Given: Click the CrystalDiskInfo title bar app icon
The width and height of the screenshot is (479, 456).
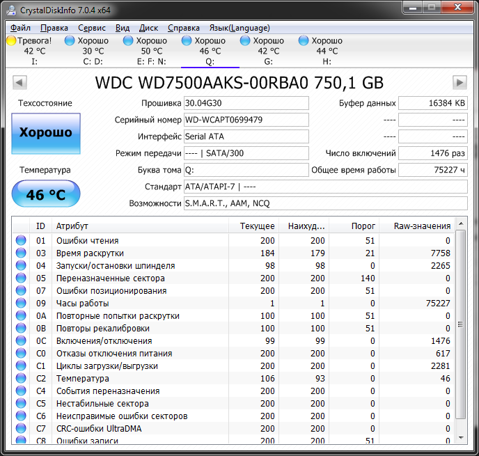Looking at the screenshot, I should click(12, 10).
